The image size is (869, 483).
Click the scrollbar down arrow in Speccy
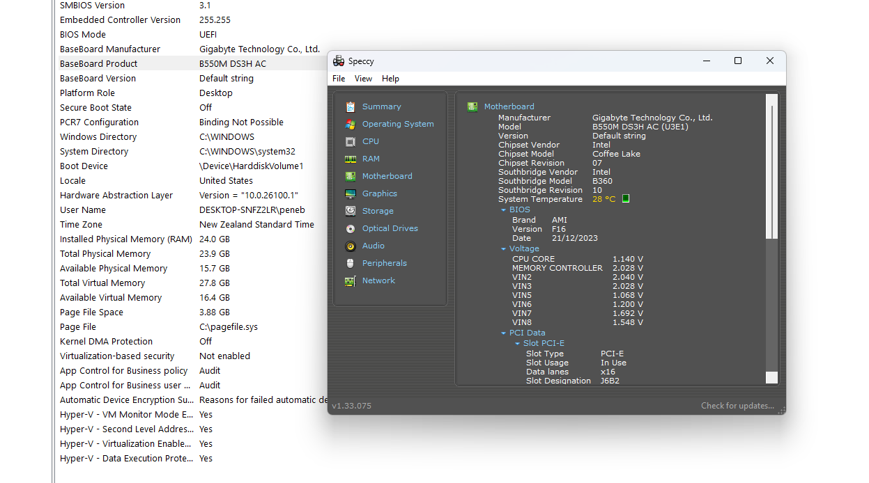tap(771, 378)
